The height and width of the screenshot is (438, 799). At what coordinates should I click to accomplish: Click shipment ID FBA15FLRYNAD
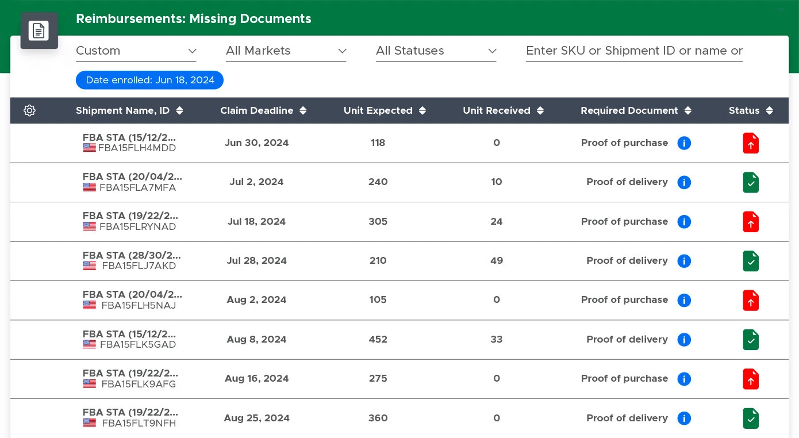pyautogui.click(x=138, y=227)
